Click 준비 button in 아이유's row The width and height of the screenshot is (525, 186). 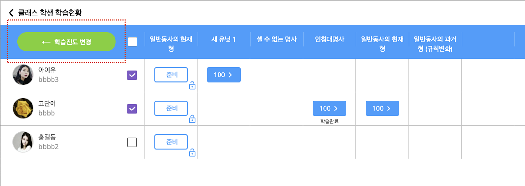(171, 75)
